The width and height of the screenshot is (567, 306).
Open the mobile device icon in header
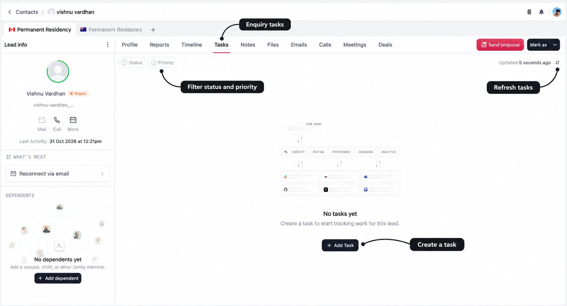[x=529, y=12]
